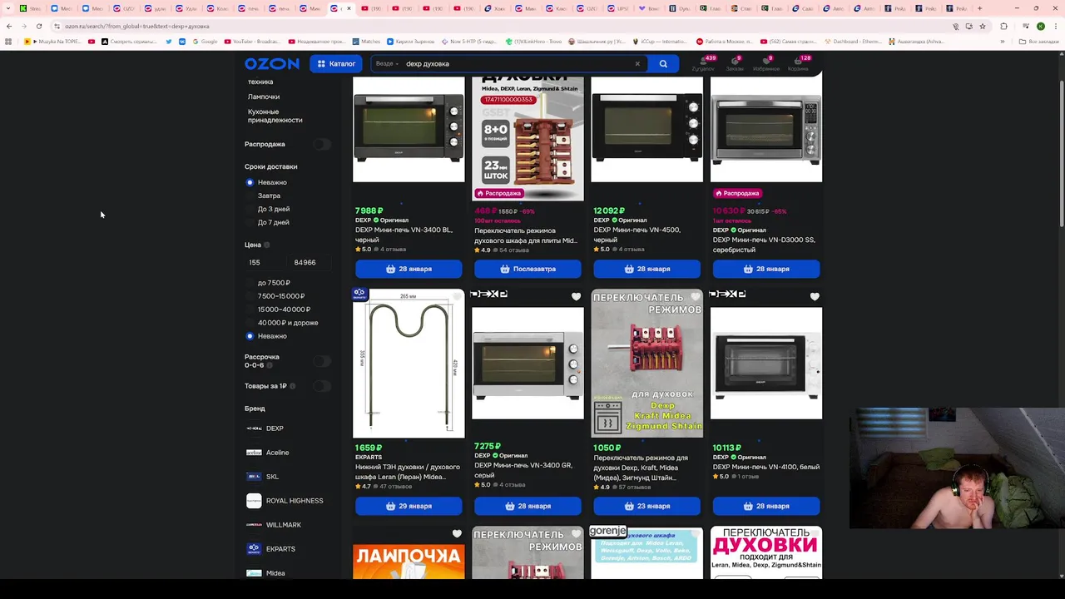Open the Кухонные принадлежности category
Image resolution: width=1065 pixels, height=599 pixels.
pos(275,116)
